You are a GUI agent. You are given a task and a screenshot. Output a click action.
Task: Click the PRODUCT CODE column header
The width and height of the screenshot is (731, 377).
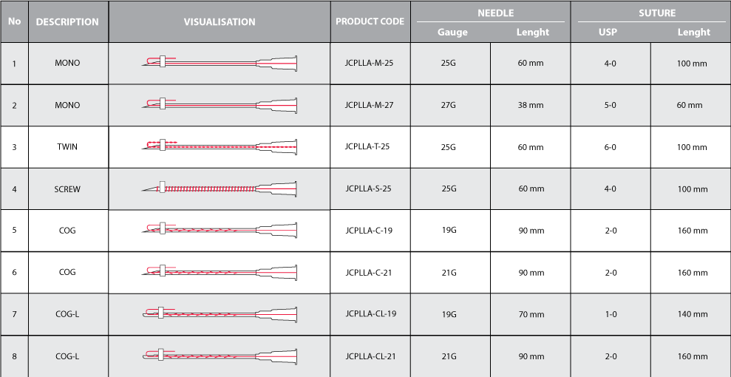pos(370,21)
